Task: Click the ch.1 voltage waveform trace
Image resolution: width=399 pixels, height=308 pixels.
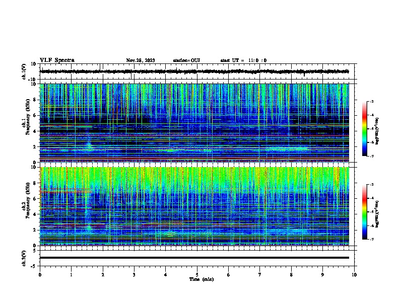Action: click(194, 71)
